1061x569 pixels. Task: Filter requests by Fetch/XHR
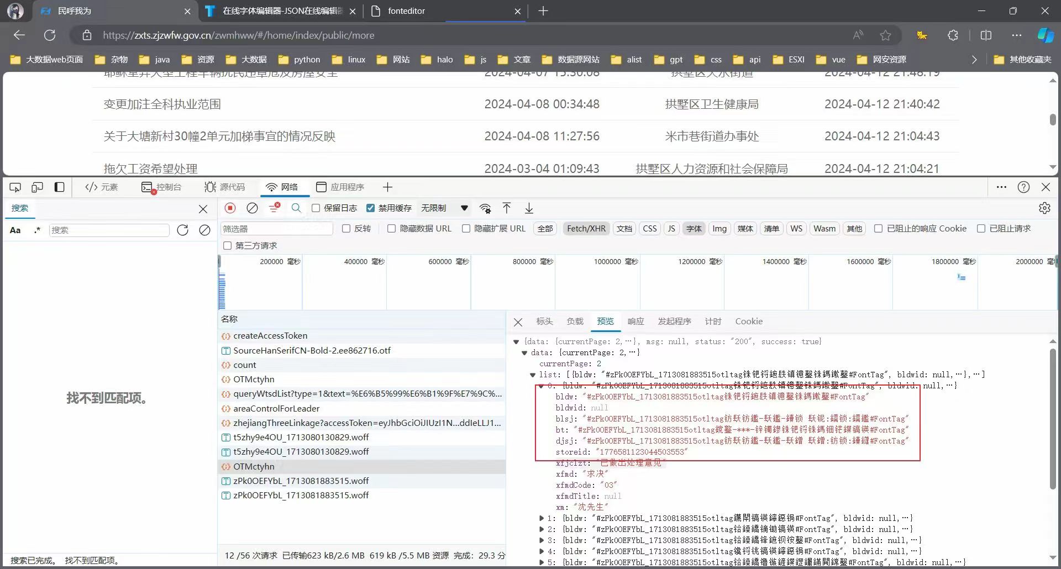point(586,229)
